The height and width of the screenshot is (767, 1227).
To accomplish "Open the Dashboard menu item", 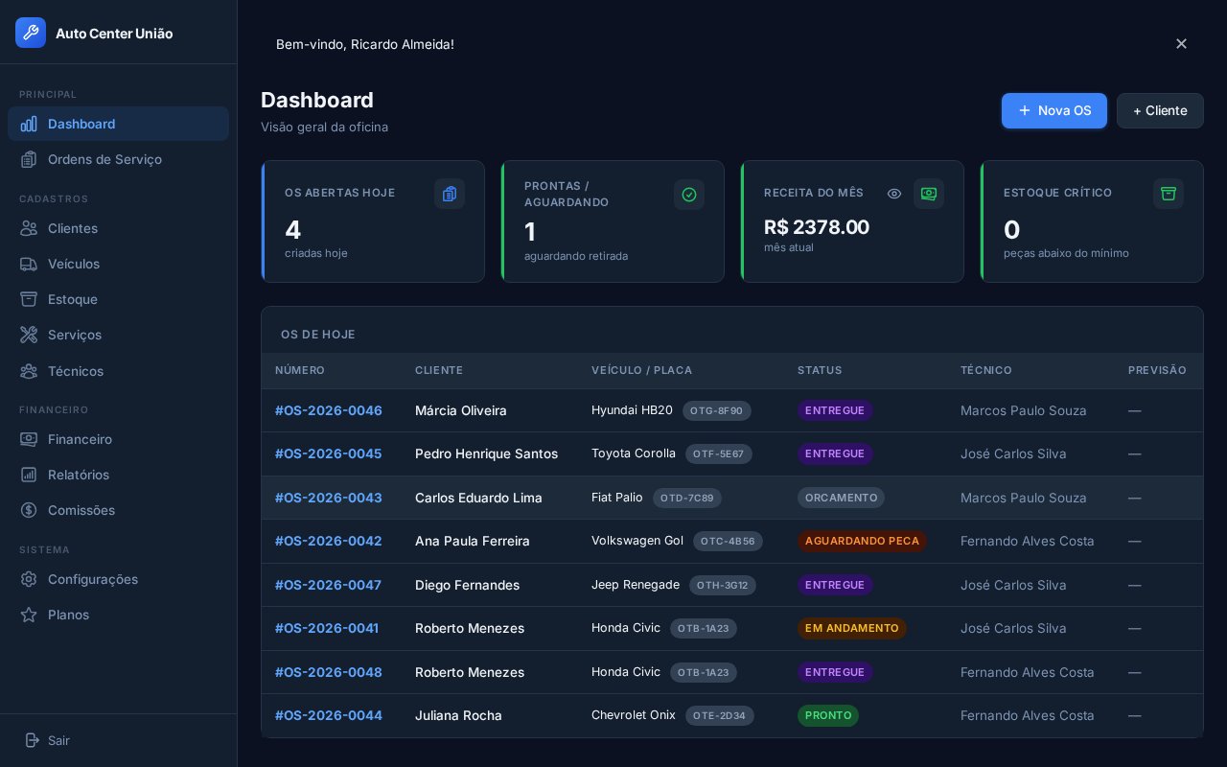I will (118, 124).
